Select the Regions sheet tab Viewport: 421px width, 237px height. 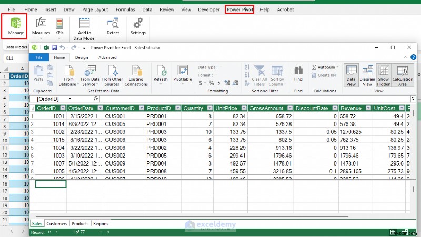point(101,223)
